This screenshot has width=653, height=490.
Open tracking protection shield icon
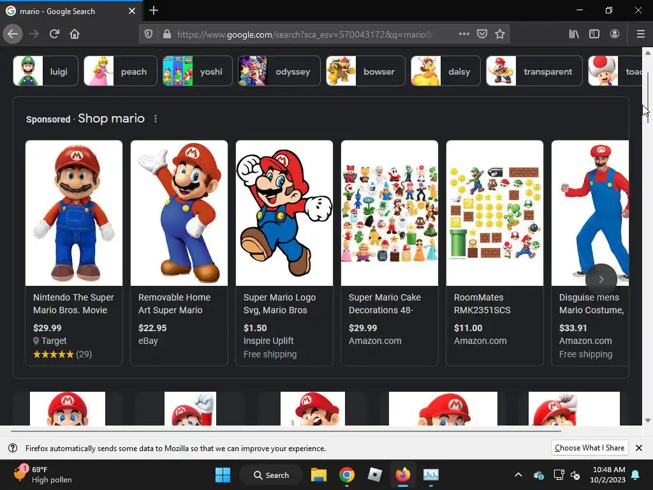pos(148,34)
